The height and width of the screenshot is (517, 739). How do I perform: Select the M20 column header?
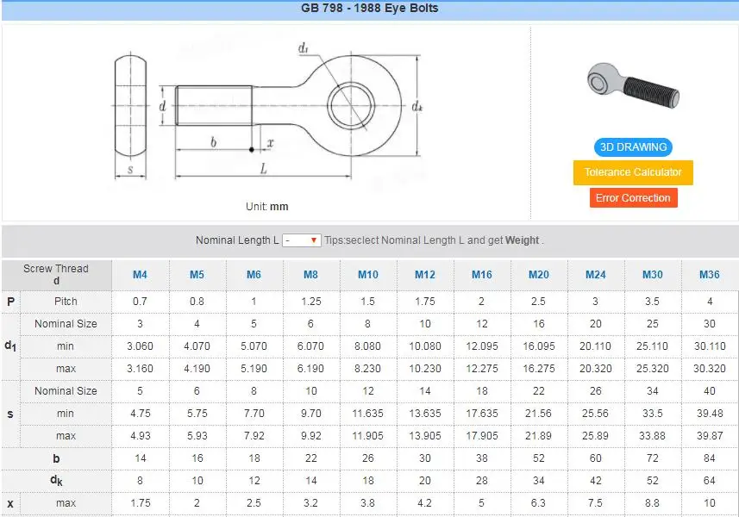(538, 275)
